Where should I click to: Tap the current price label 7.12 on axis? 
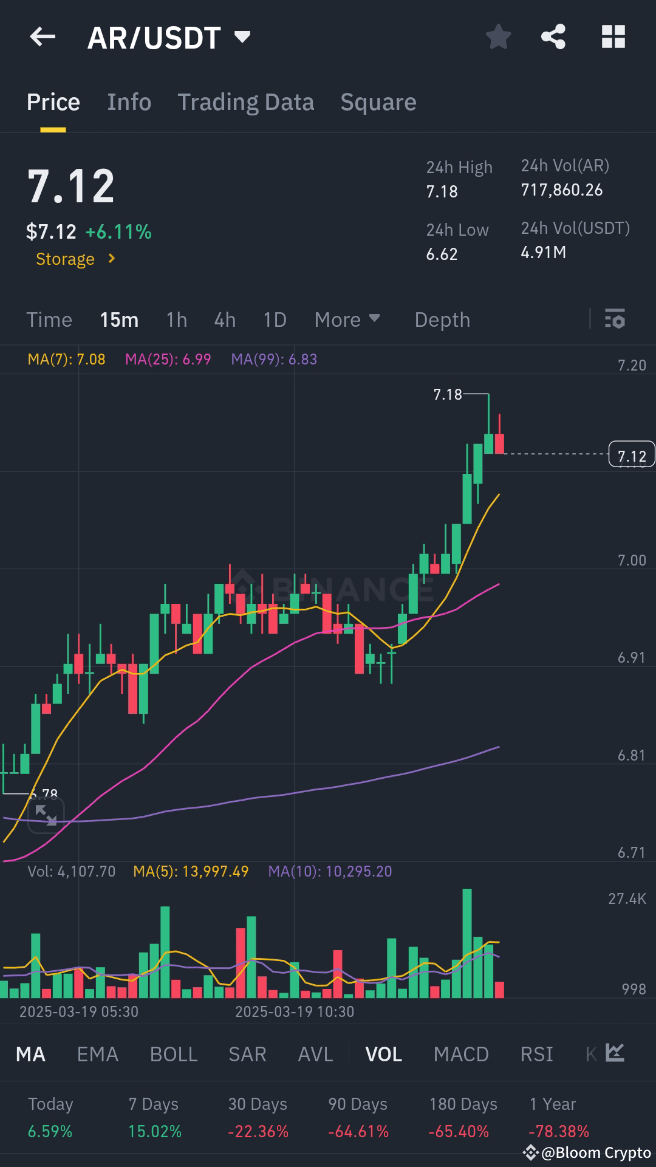pyautogui.click(x=632, y=454)
